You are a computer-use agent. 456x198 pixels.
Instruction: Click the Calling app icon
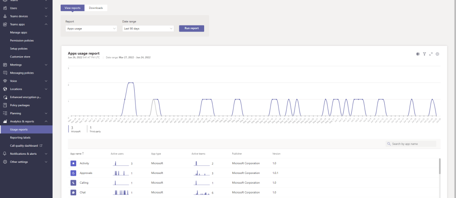point(73,183)
